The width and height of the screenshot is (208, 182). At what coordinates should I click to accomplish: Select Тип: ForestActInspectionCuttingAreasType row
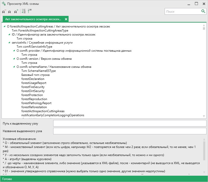40,31
